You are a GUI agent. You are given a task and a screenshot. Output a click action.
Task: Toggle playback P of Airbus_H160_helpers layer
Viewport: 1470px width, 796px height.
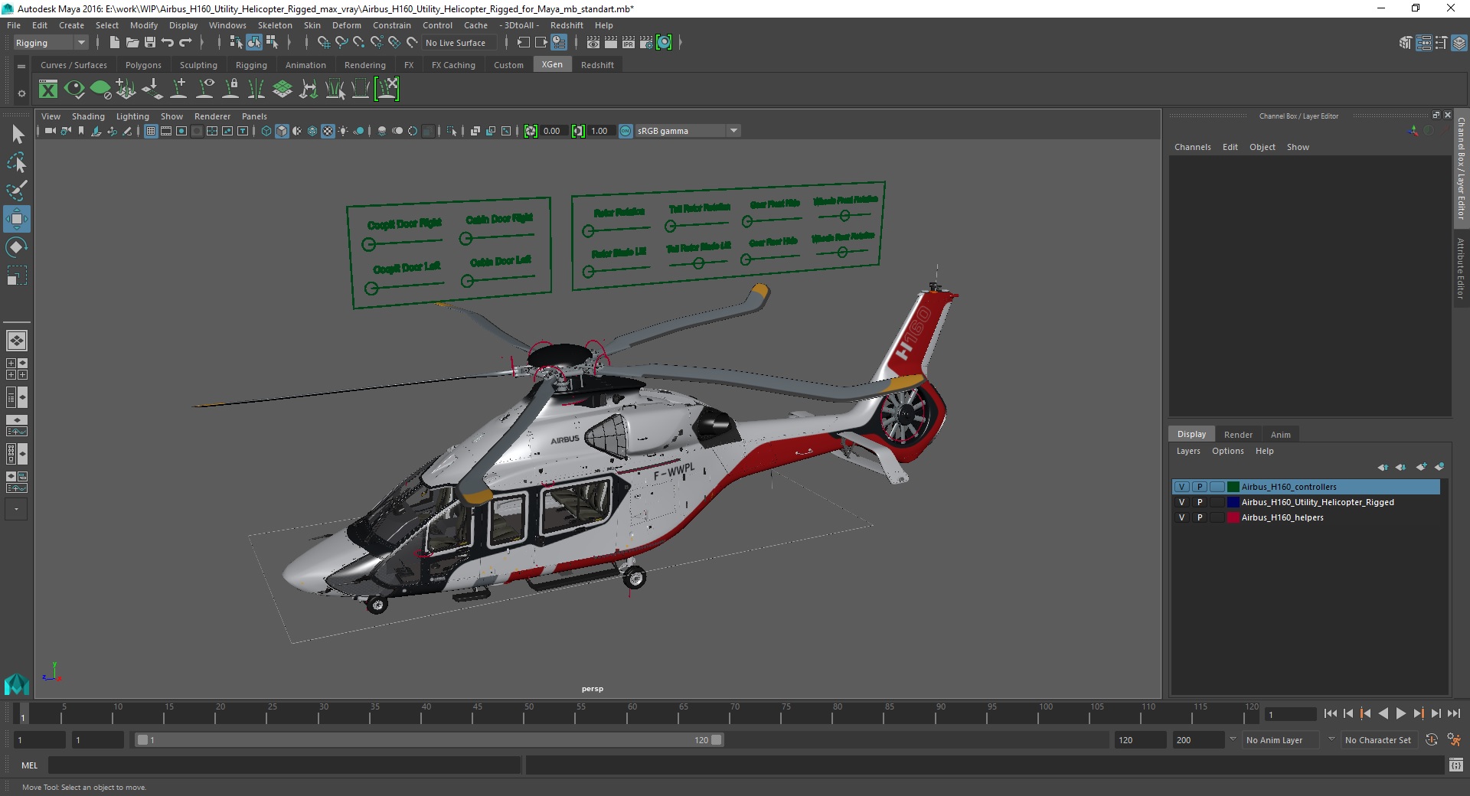[x=1200, y=517]
